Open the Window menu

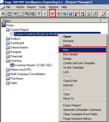pos(53,7)
